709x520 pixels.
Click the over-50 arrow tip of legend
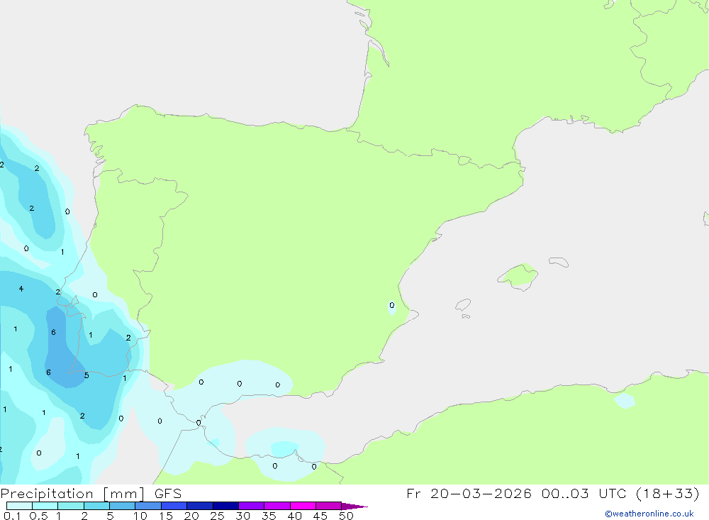click(x=354, y=506)
